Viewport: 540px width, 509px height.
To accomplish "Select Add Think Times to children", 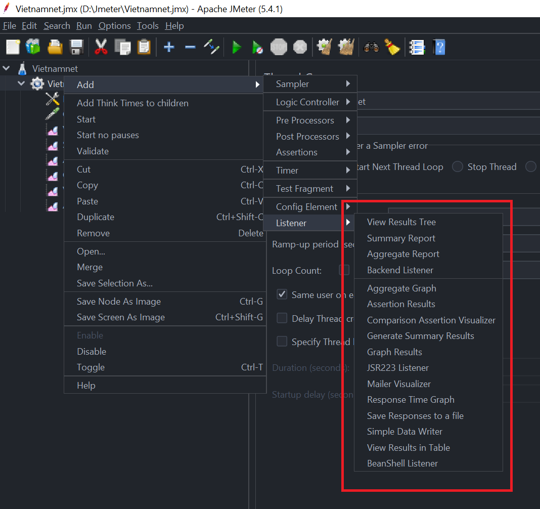I will tap(165, 103).
